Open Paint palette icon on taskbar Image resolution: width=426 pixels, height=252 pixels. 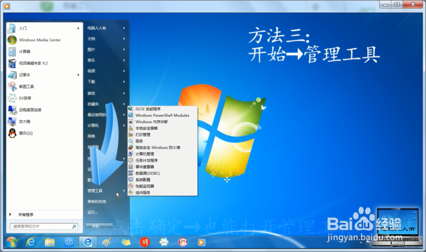[106, 242]
